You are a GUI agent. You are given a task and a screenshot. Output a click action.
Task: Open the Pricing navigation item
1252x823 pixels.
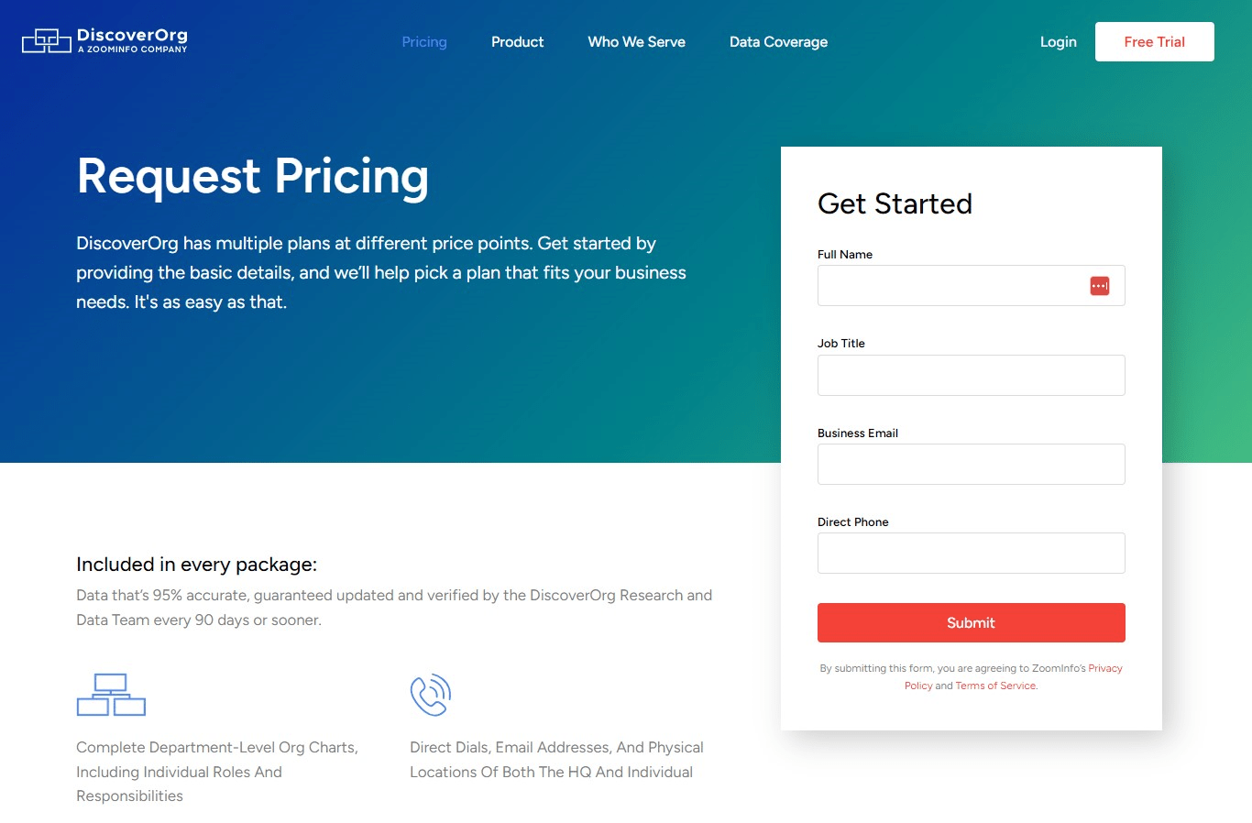(x=423, y=41)
